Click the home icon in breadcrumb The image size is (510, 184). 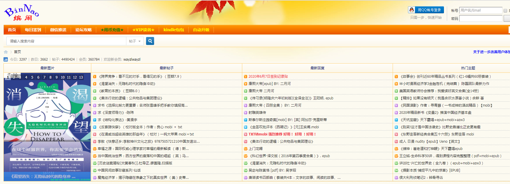point(6,52)
